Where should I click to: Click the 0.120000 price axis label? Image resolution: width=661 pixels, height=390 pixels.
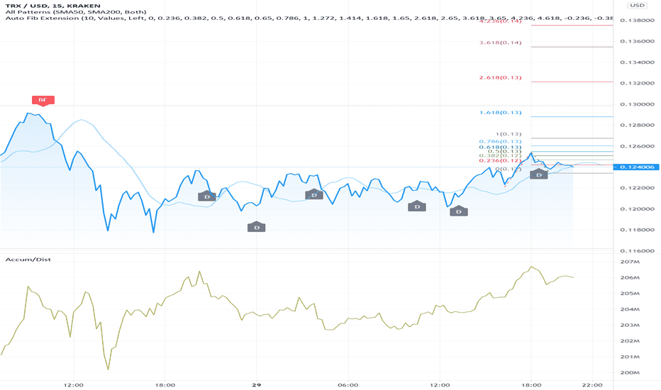(x=638, y=209)
